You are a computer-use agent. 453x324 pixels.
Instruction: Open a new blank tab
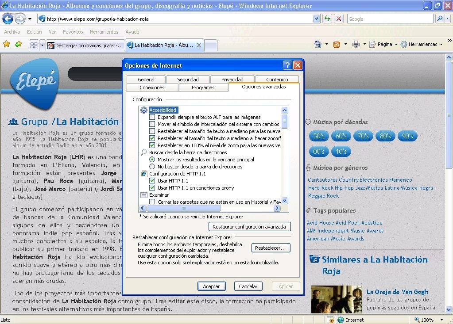point(211,45)
